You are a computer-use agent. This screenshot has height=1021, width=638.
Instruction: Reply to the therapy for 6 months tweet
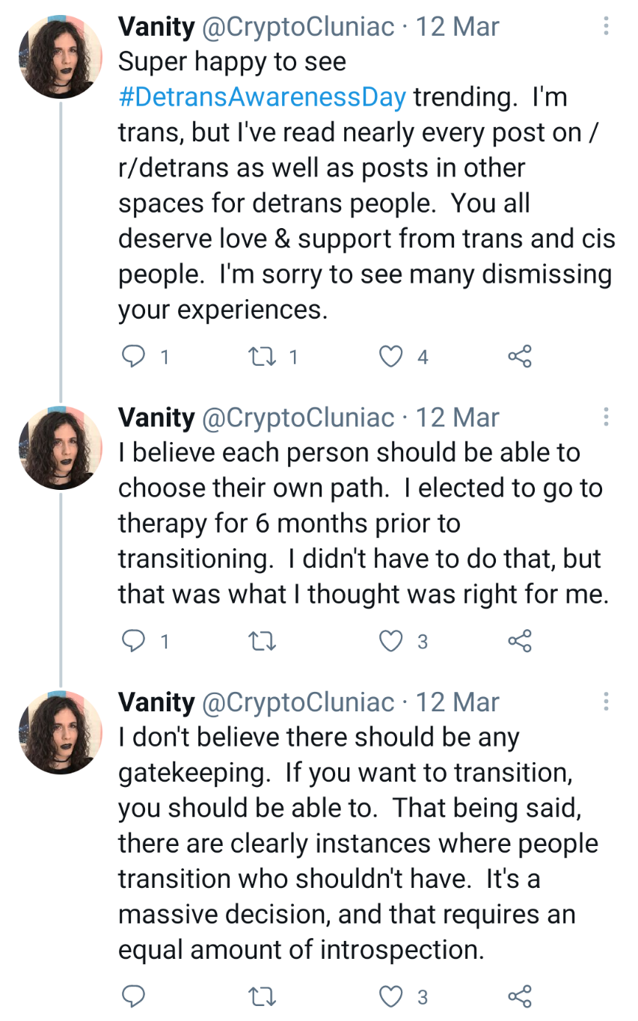pos(132,641)
